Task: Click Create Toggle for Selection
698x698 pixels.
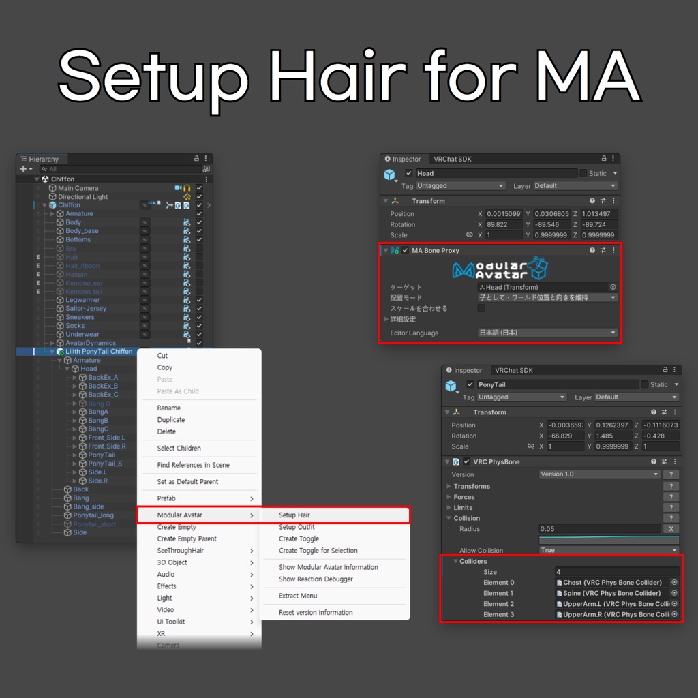Action: [318, 551]
